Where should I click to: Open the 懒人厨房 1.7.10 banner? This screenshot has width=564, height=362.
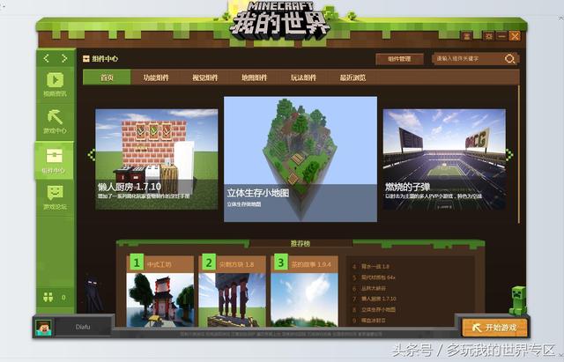(157, 159)
